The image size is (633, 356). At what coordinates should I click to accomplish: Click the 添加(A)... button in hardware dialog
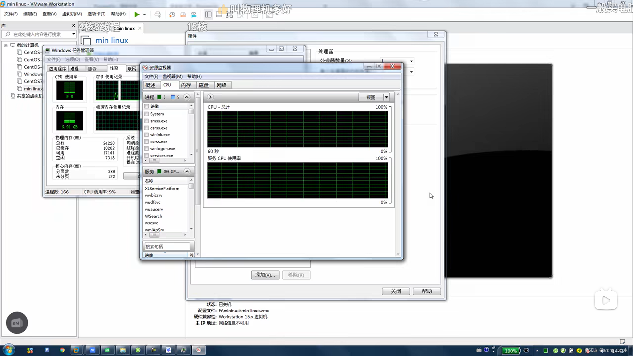(265, 275)
